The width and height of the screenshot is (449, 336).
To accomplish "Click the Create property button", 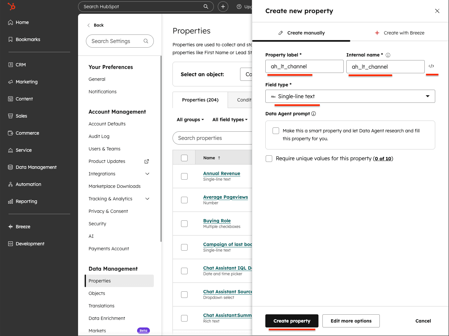I will click(292, 321).
